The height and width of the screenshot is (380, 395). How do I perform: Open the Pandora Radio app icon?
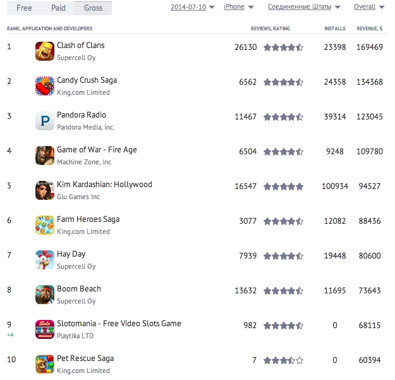pos(44,120)
